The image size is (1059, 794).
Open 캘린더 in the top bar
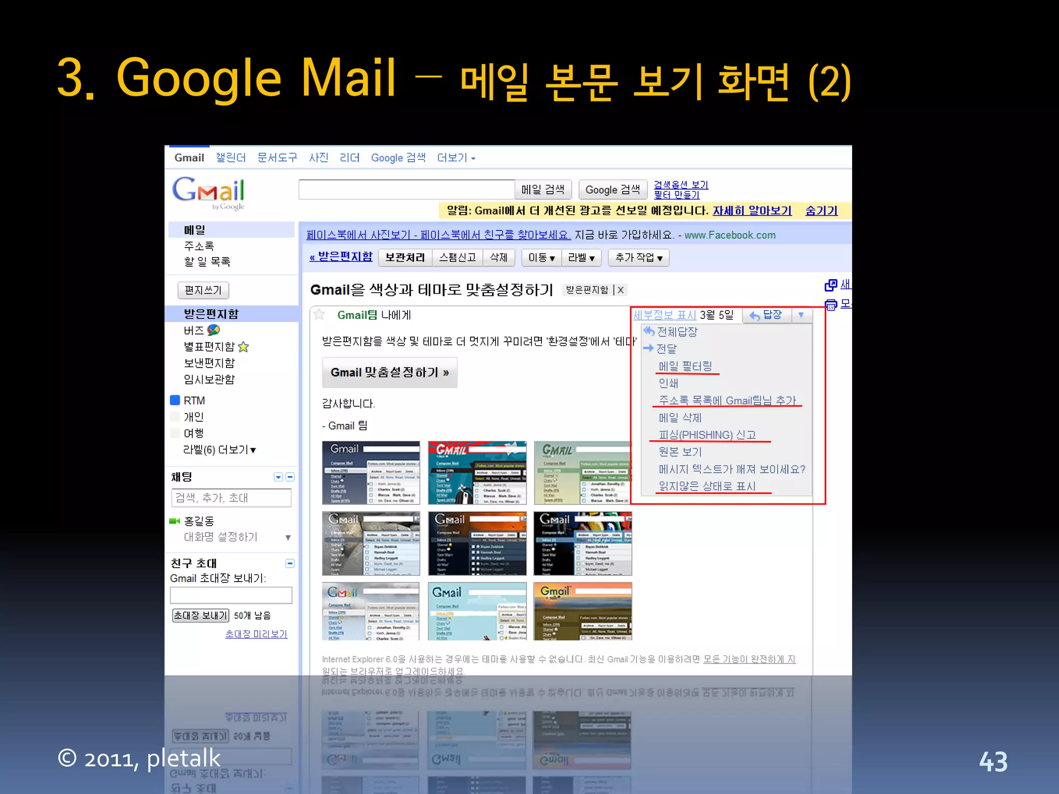pos(231,158)
